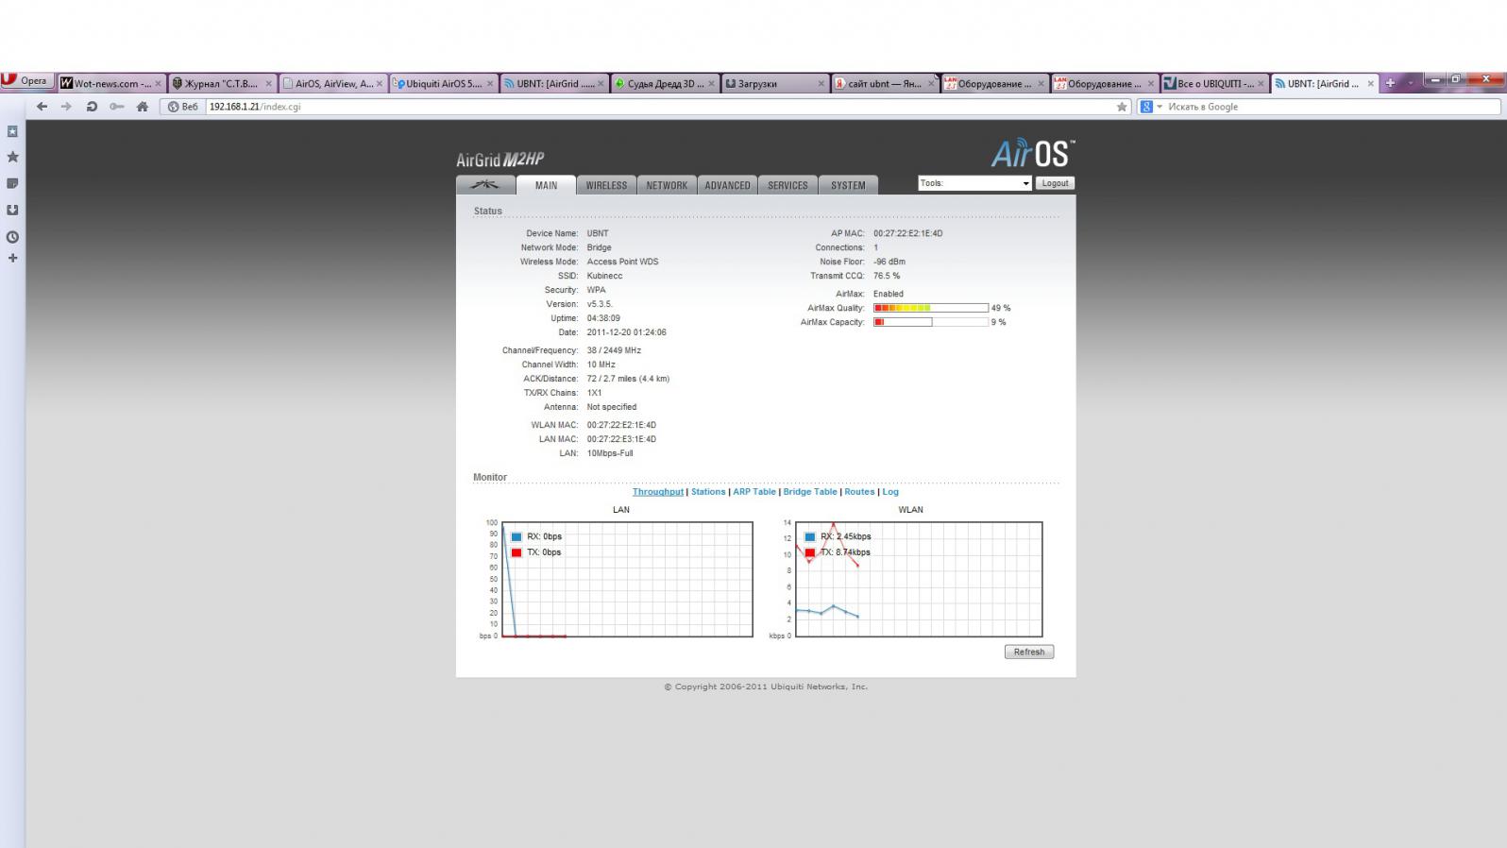Click the blue RX legend swatch in LAN graph
This screenshot has width=1507, height=848.
[516, 536]
